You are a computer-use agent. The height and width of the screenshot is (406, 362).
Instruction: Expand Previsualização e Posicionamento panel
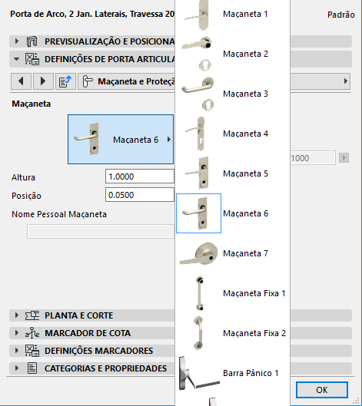17,41
